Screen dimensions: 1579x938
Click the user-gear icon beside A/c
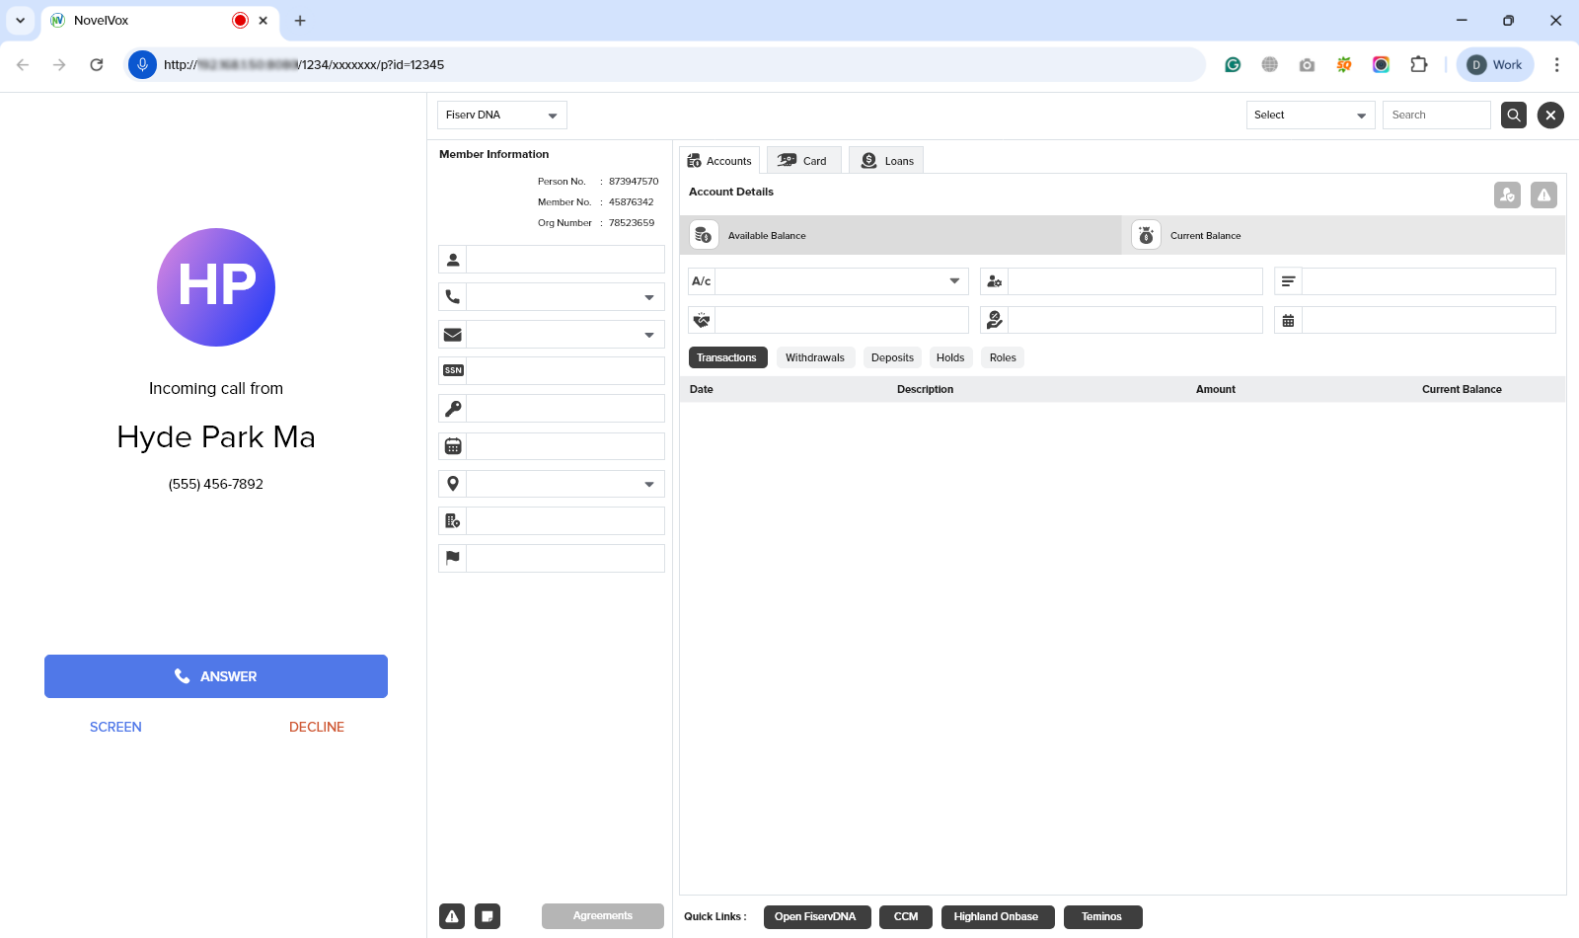point(995,281)
